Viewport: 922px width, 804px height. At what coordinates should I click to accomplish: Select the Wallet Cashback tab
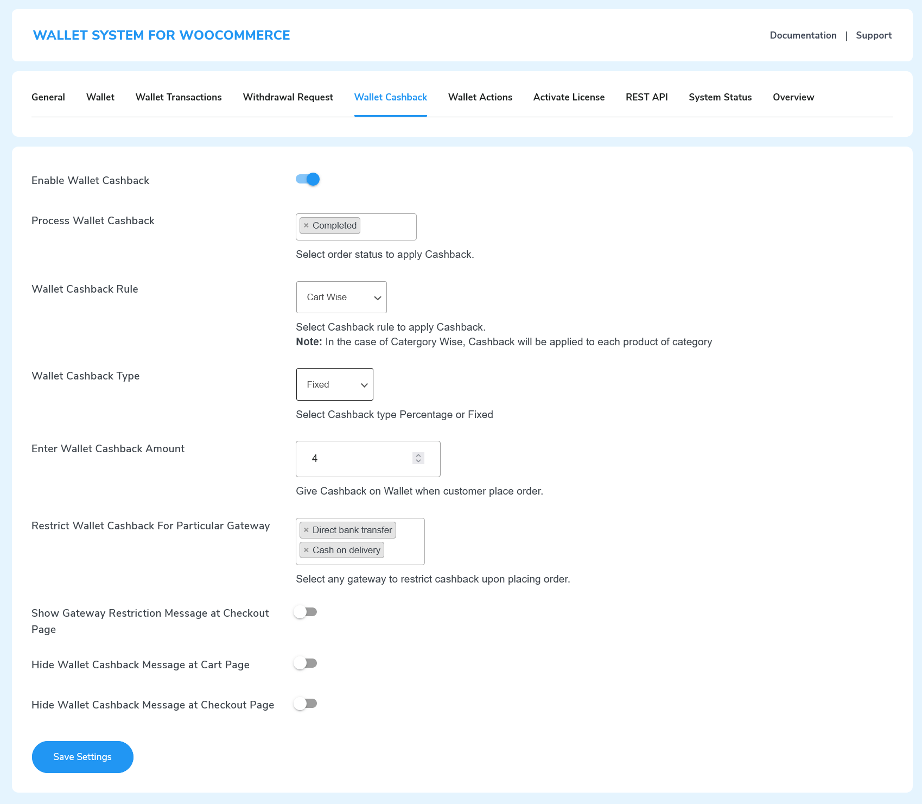(391, 97)
